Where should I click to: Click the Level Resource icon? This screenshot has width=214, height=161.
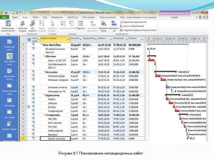[x=104, y=24]
